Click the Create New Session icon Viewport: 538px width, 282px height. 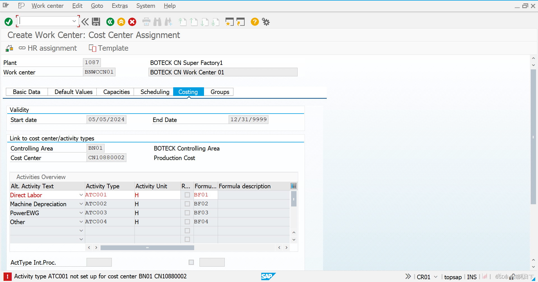[229, 22]
